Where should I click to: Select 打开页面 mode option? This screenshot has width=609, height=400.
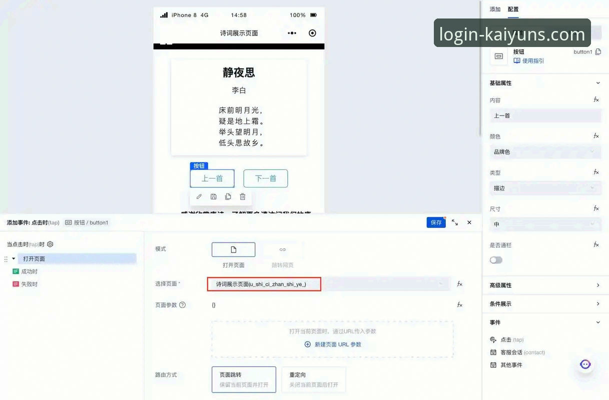click(x=233, y=249)
